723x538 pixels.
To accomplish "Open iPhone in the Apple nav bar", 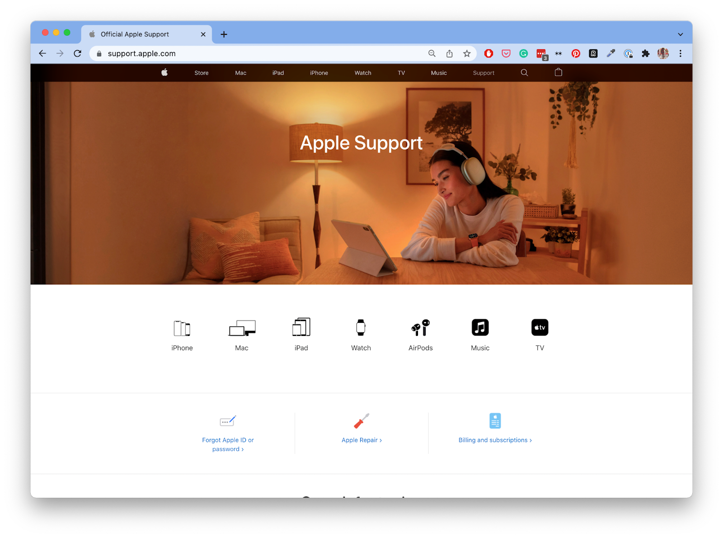I will 319,73.
